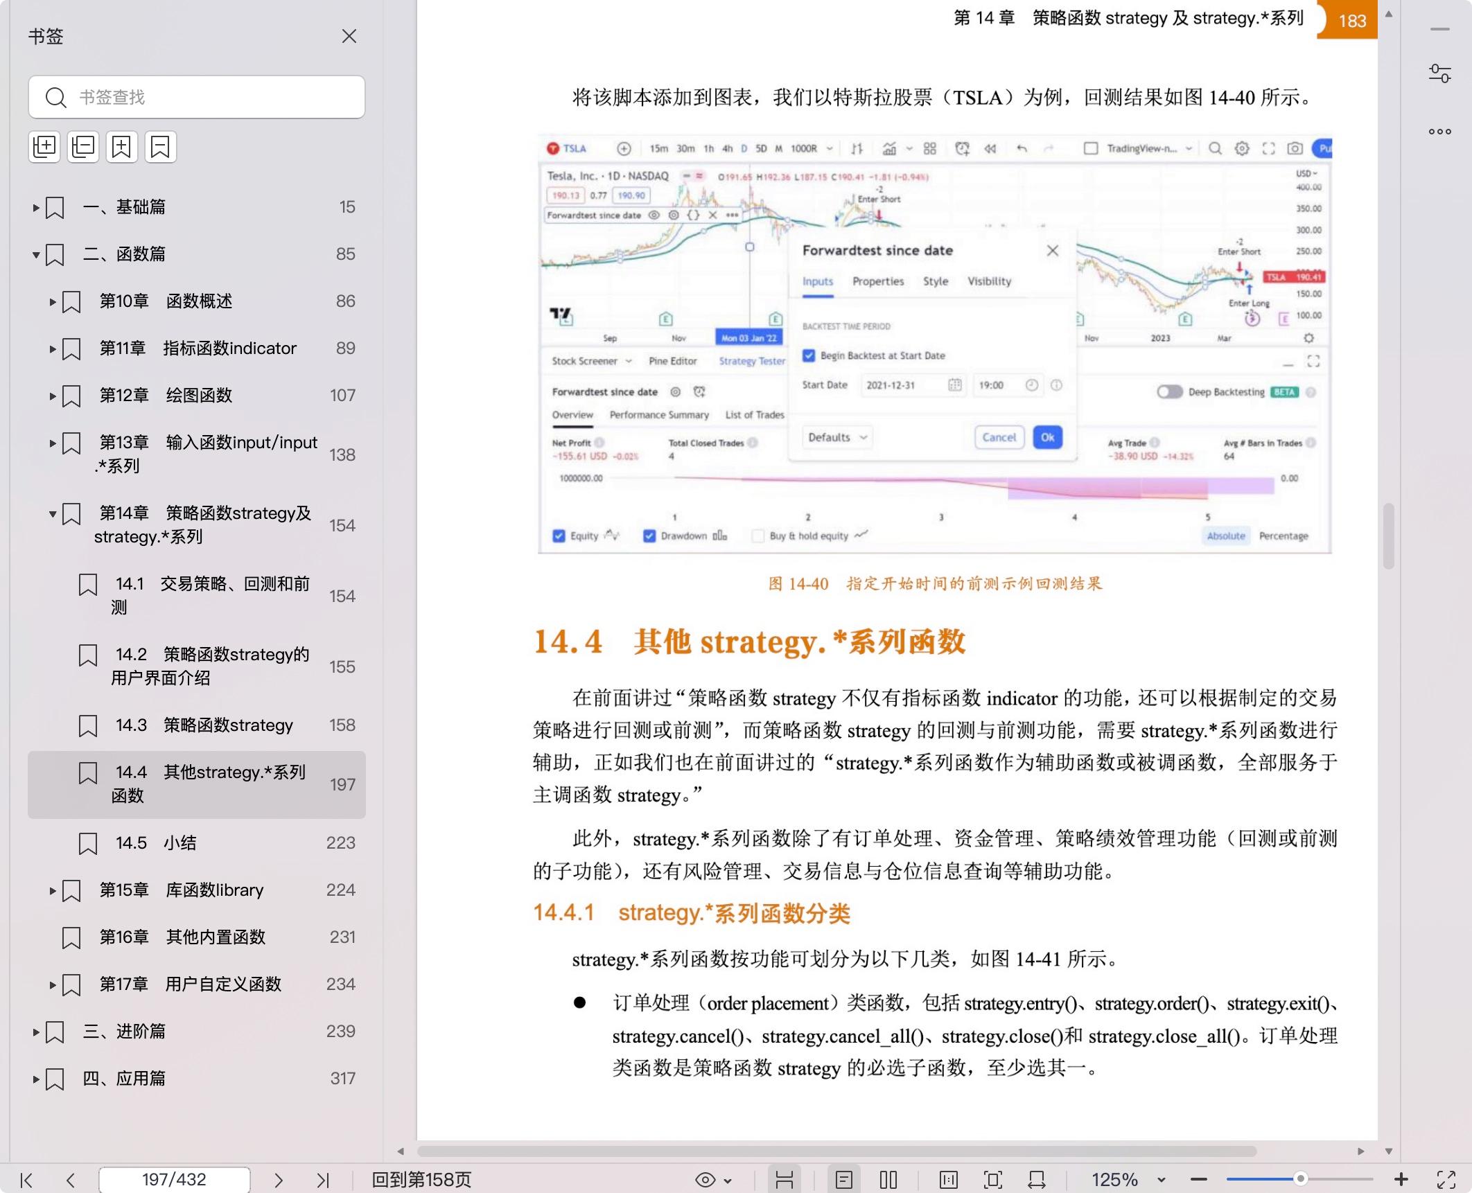Expand 第10章 函数概述 bookmark
Screen dimensions: 1472x1193
52,301
